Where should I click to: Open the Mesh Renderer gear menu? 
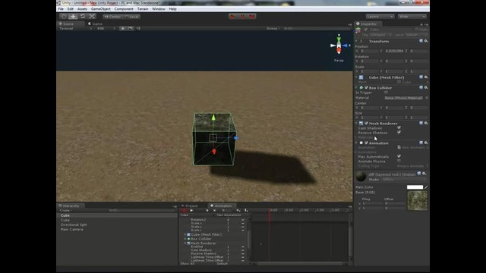click(x=426, y=123)
